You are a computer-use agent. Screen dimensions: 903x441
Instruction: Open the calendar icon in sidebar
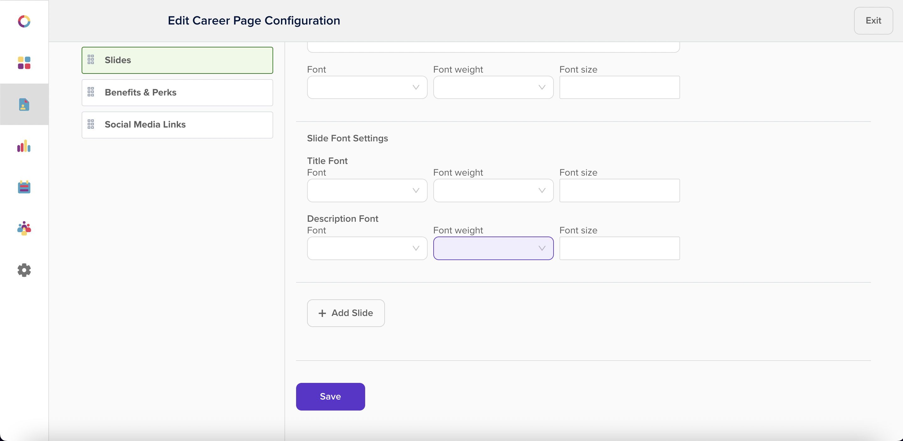coord(24,187)
